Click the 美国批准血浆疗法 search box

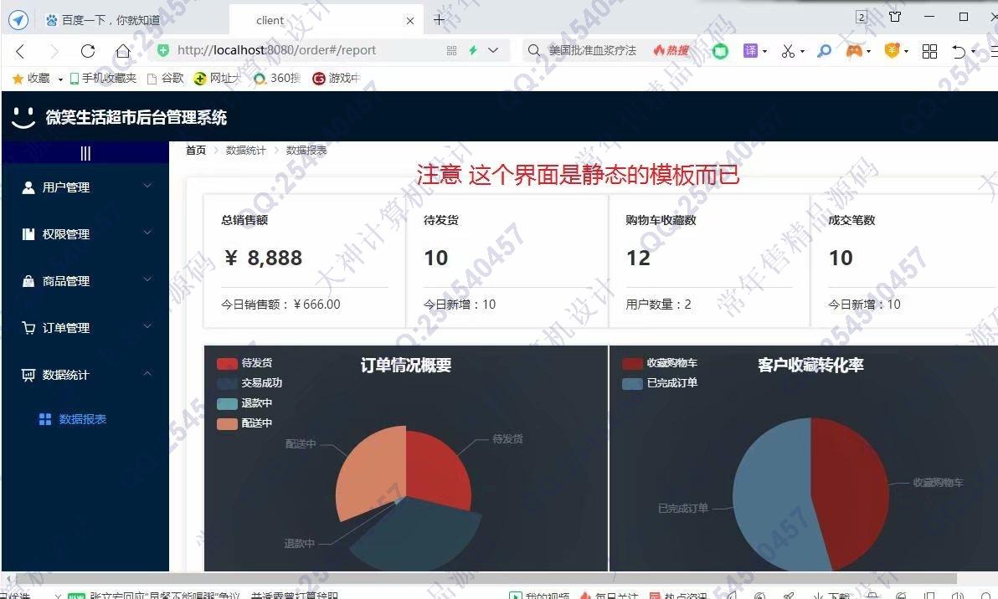point(593,50)
